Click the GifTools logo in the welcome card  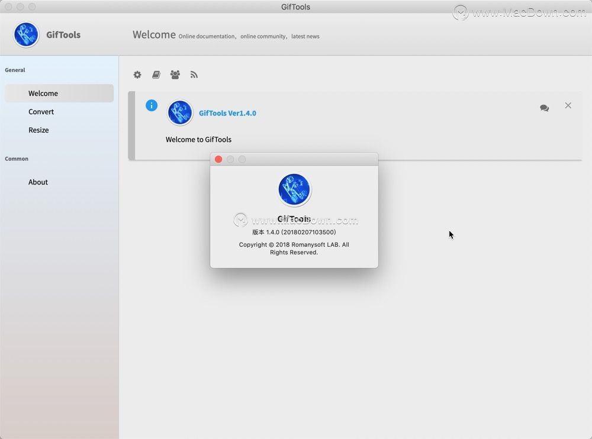[x=180, y=112]
